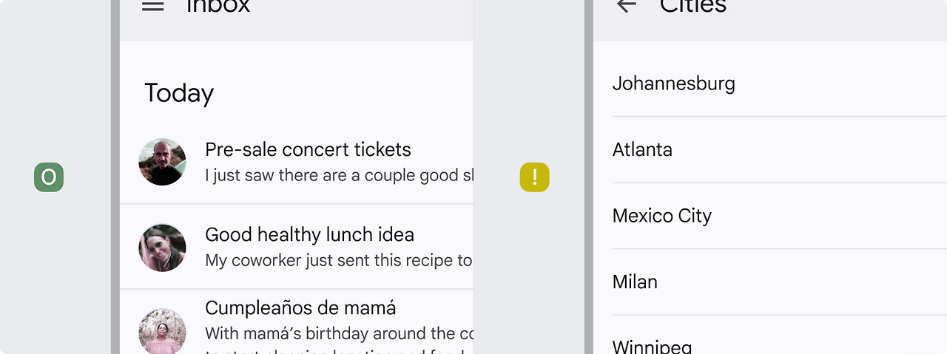Click the Inbox title in the header
The image size is (947, 354).
pos(218,6)
